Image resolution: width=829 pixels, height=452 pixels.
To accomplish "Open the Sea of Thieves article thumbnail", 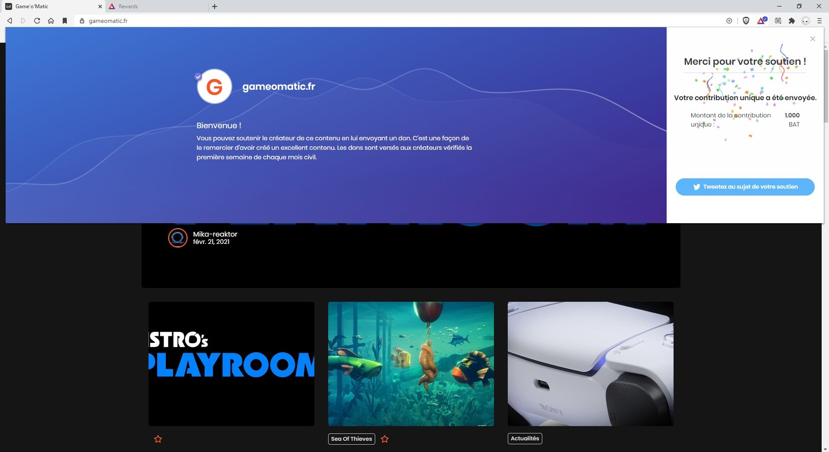I will tap(411, 364).
